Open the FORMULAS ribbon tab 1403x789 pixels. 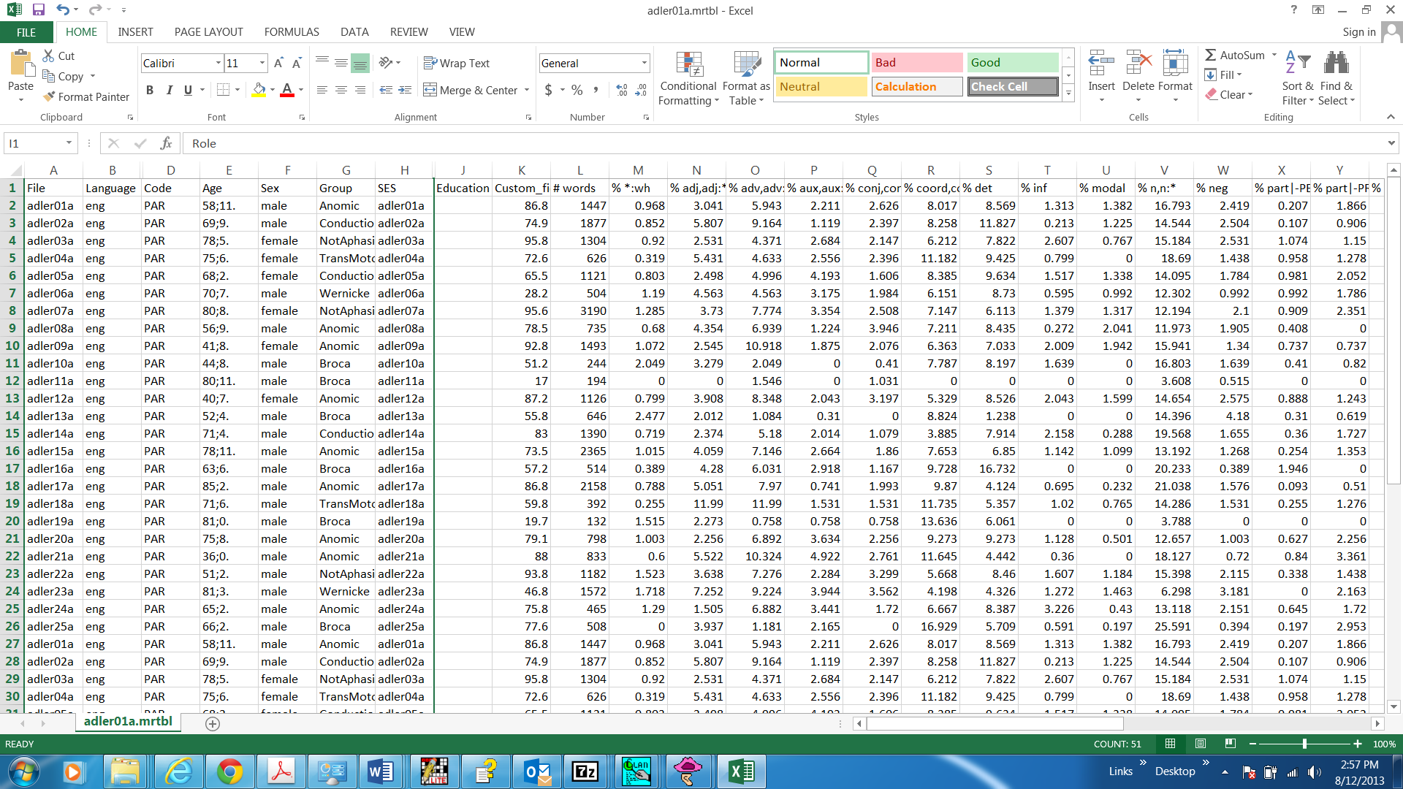[292, 32]
